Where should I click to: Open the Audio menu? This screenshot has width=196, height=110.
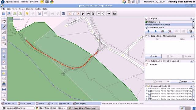pos(38,9)
